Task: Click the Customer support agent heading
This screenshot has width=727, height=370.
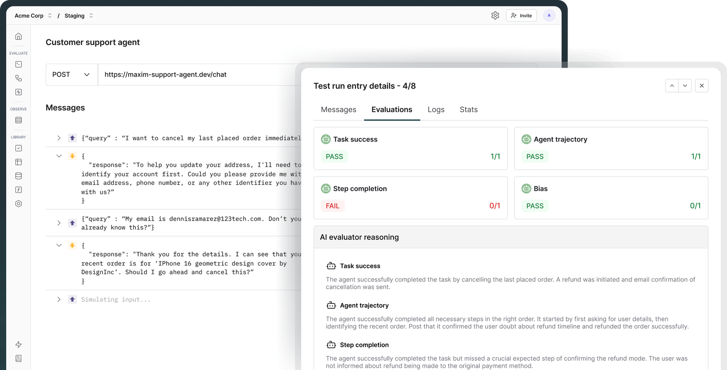Action: pyautogui.click(x=93, y=42)
